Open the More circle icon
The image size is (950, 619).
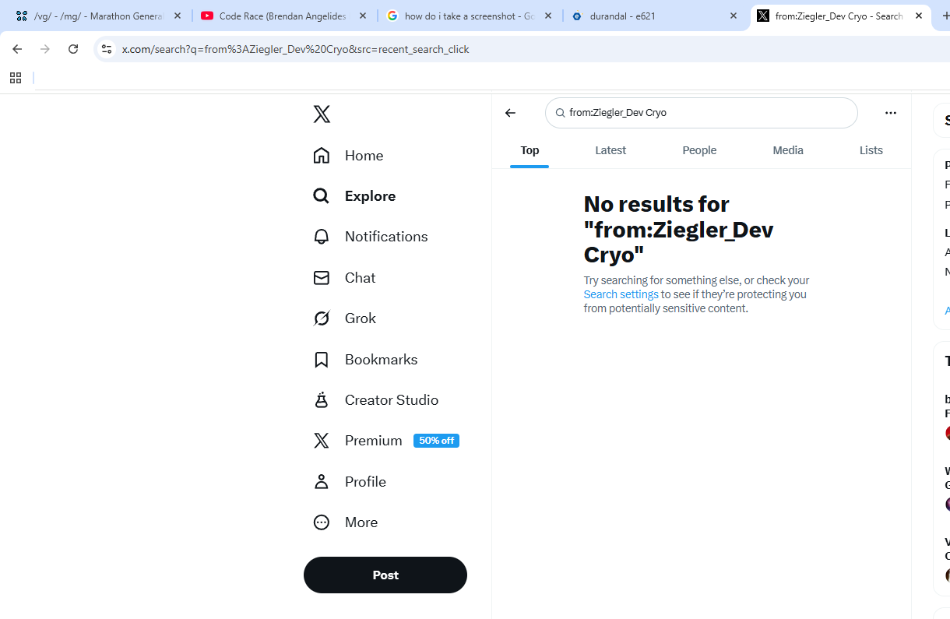(322, 522)
